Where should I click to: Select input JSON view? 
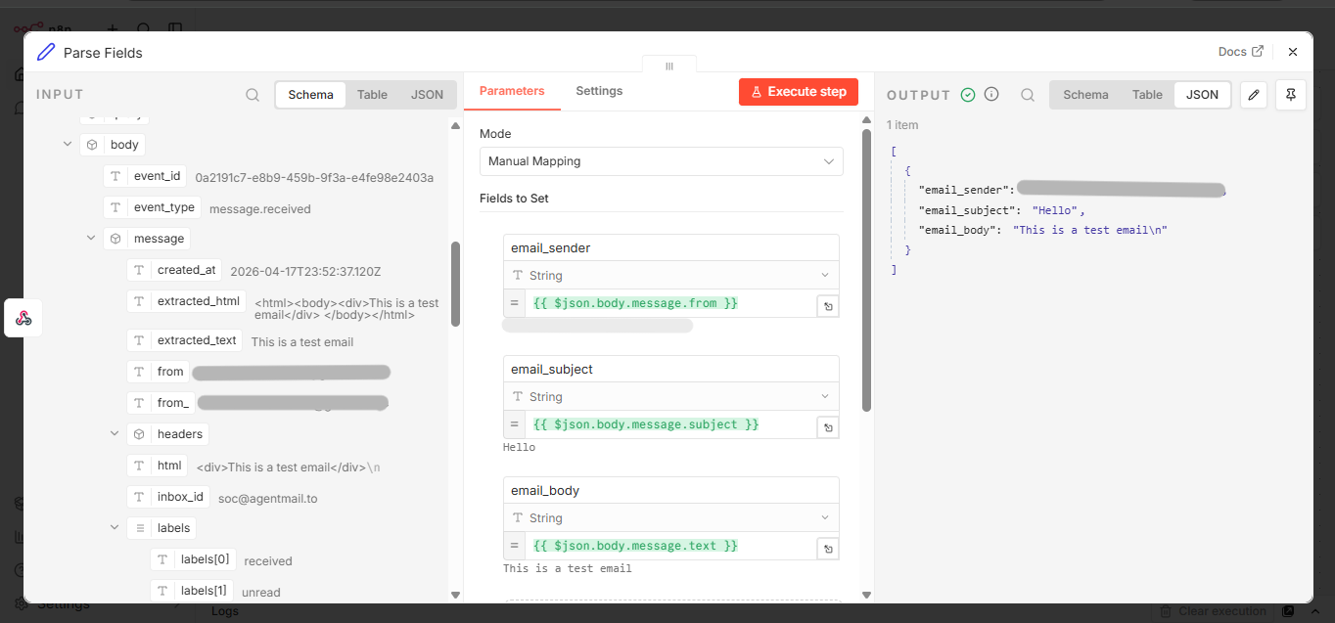pyautogui.click(x=427, y=95)
